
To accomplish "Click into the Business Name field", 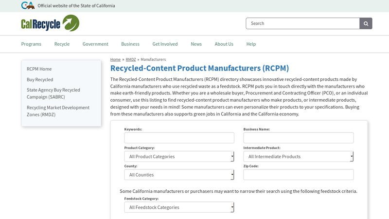I will [x=298, y=138].
